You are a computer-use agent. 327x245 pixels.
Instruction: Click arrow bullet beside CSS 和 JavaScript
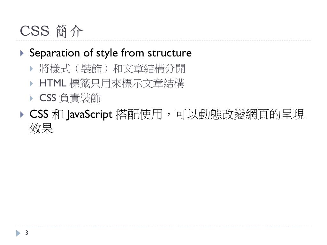[x=22, y=115]
